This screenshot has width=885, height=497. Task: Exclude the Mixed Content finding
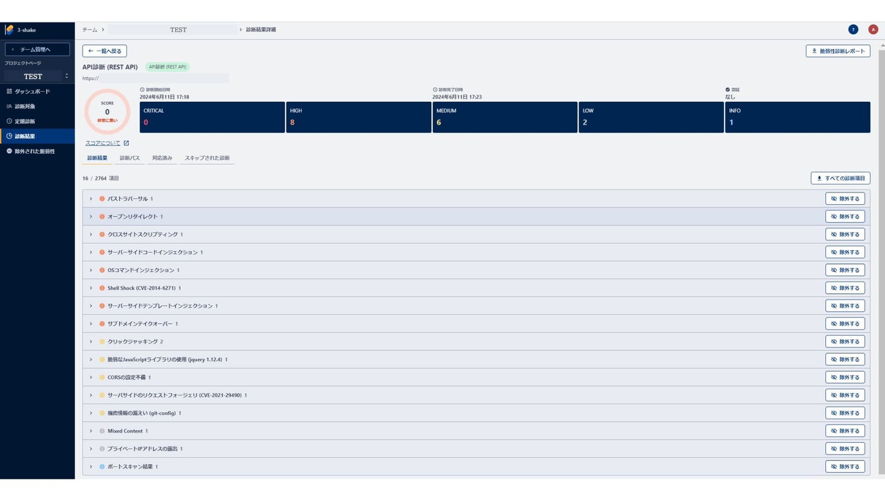click(x=844, y=431)
